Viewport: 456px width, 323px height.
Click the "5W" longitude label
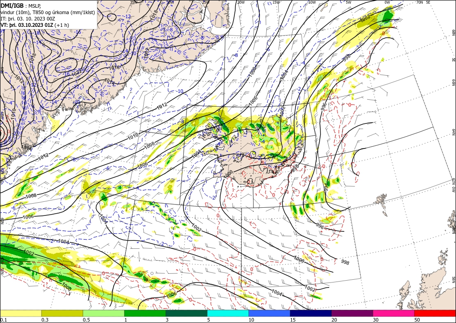click(349, 2)
